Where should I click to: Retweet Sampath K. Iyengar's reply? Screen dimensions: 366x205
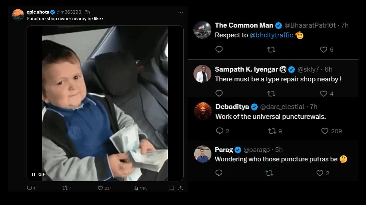271,94
